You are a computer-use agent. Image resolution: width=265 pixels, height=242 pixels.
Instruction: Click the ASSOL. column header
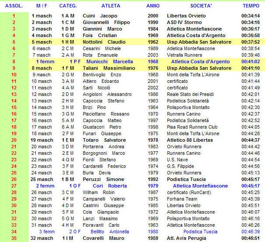[14, 6]
